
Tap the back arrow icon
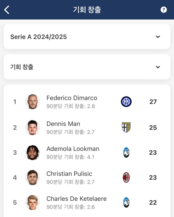pos(7,10)
